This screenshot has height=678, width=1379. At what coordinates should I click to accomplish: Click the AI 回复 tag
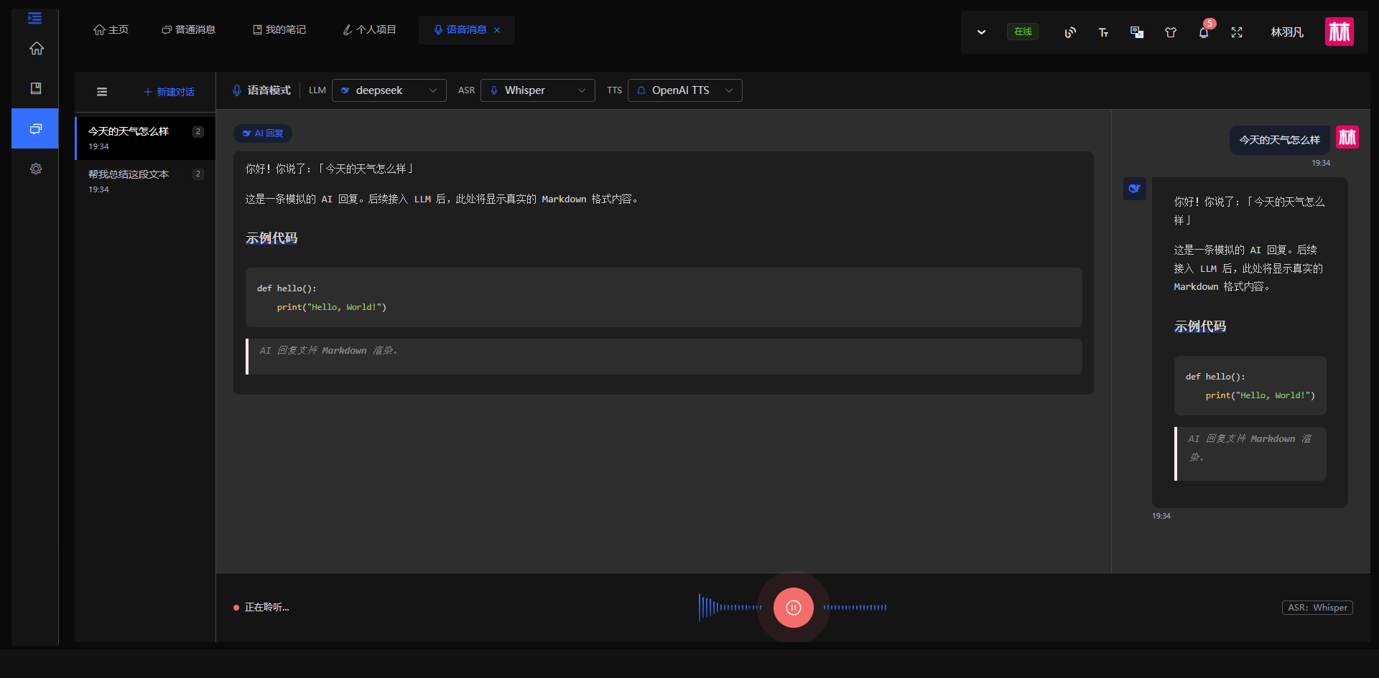[x=263, y=133]
